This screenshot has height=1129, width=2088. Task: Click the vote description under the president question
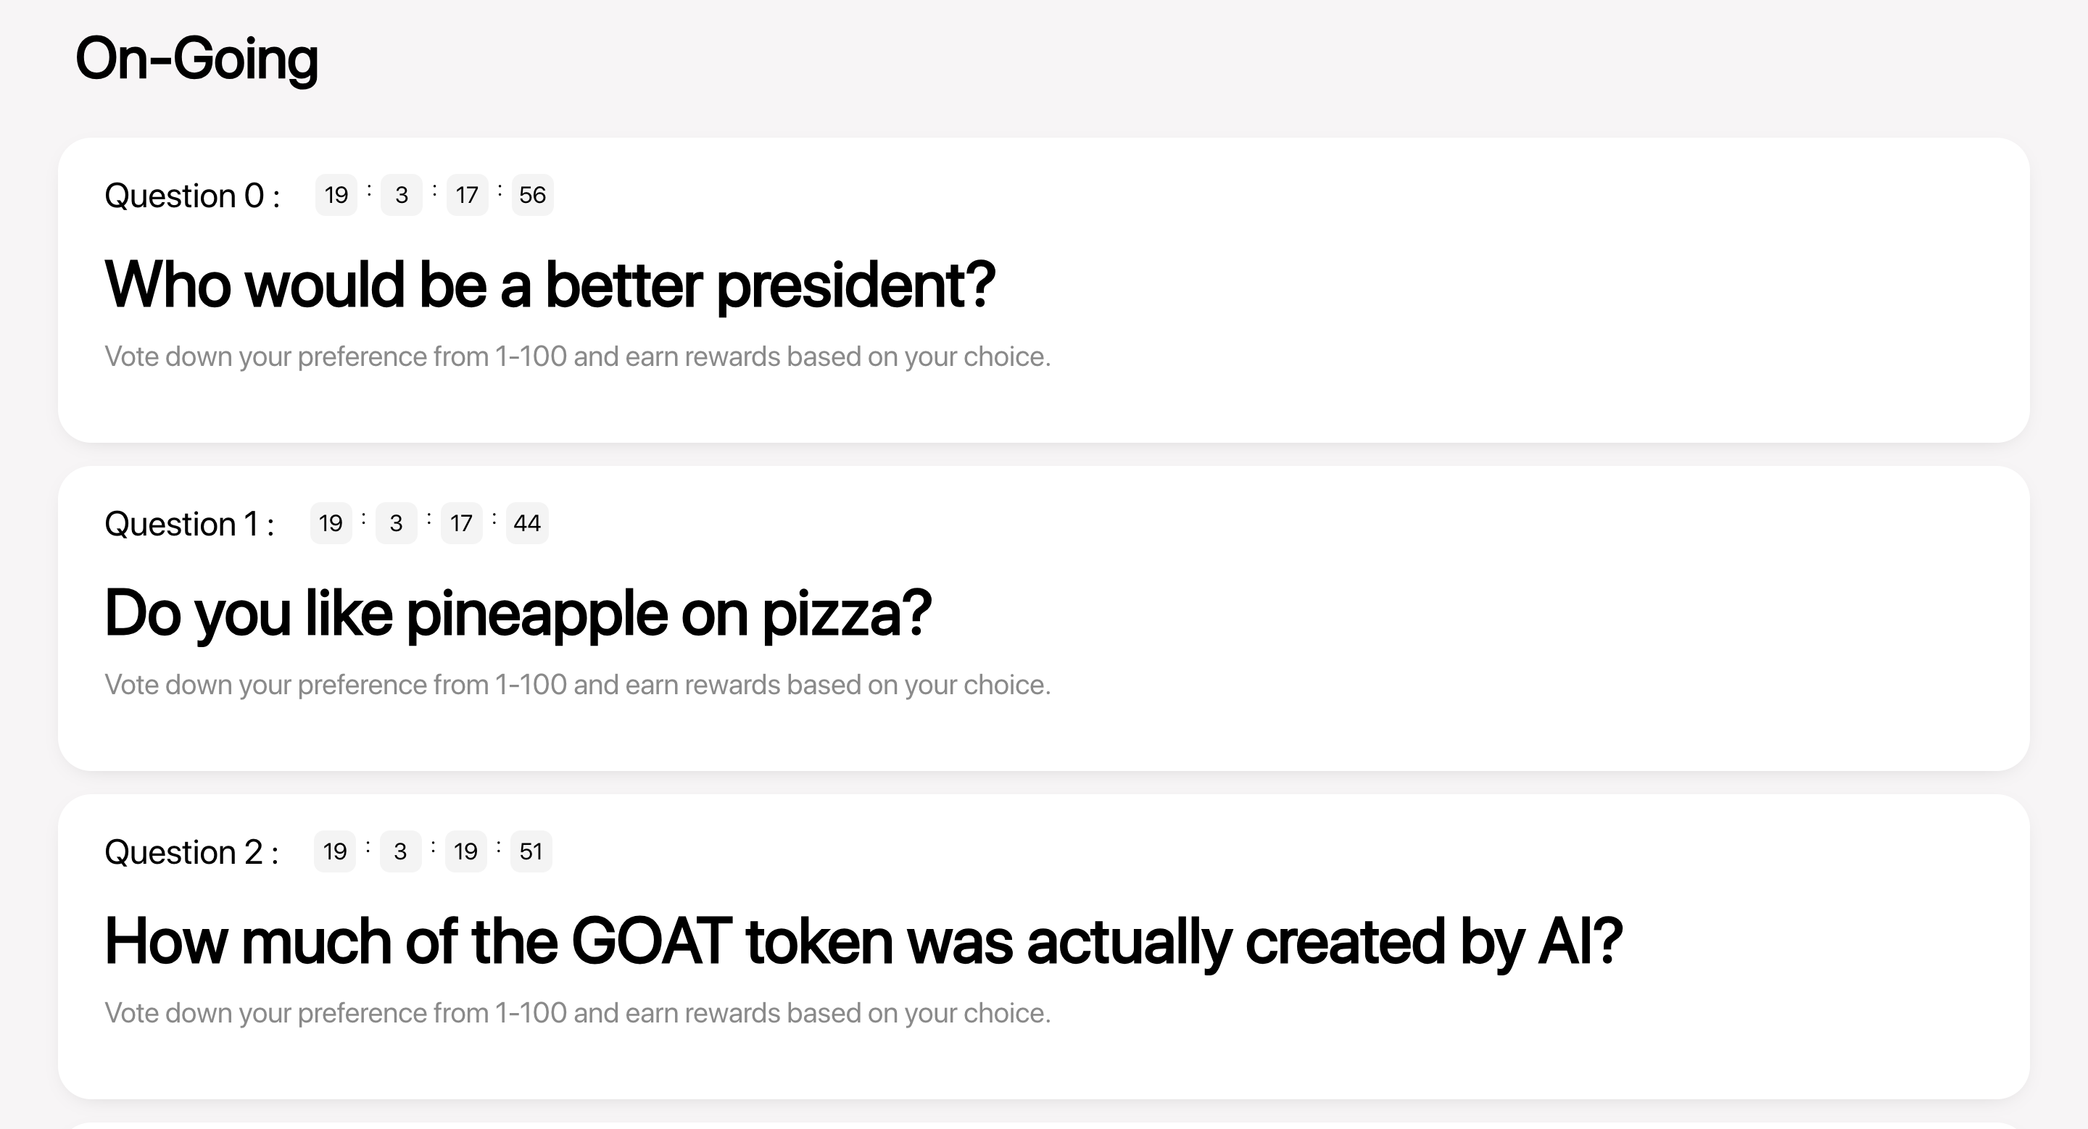[x=577, y=357]
